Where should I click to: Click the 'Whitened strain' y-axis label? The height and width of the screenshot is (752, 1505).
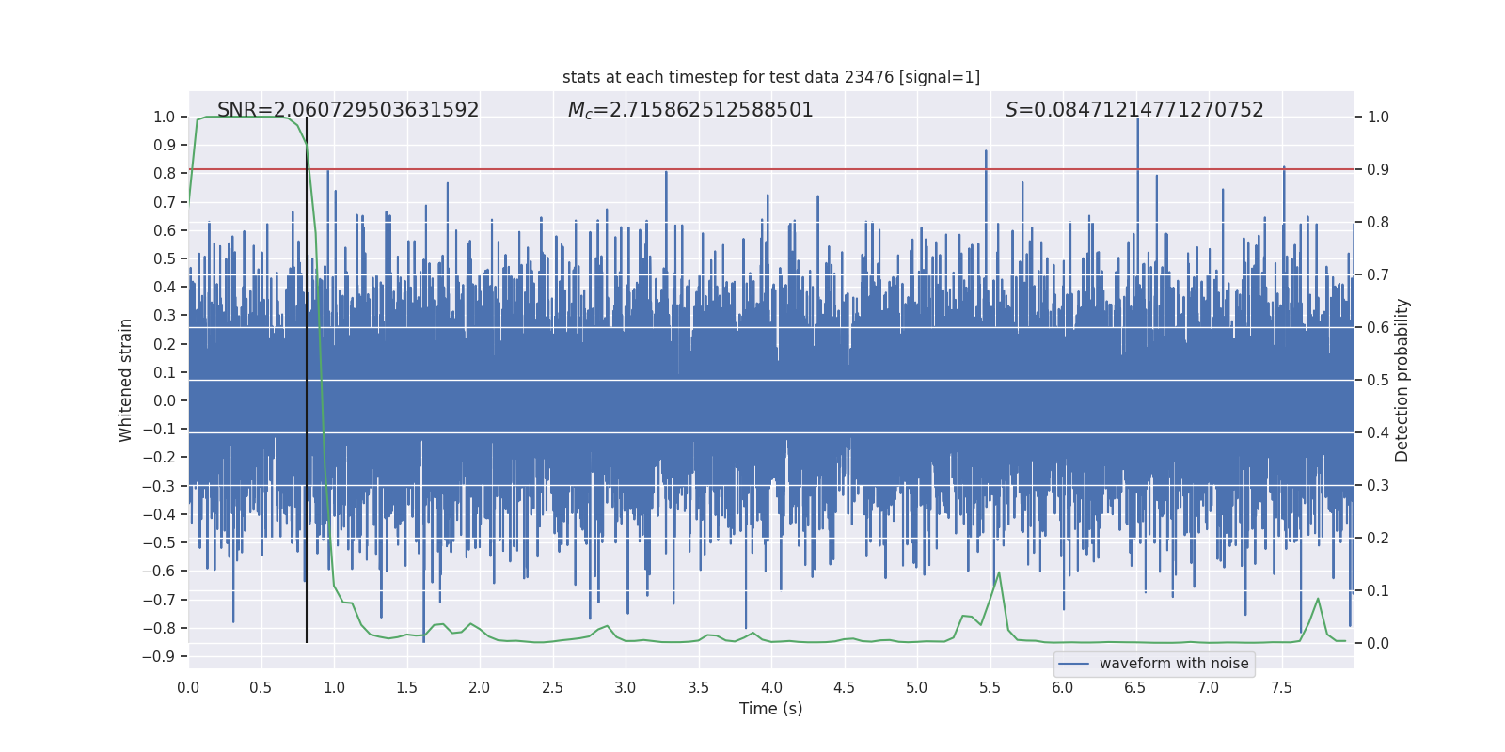pos(125,380)
